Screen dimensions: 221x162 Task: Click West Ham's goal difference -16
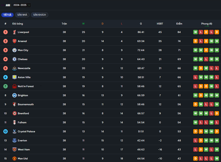(160, 150)
